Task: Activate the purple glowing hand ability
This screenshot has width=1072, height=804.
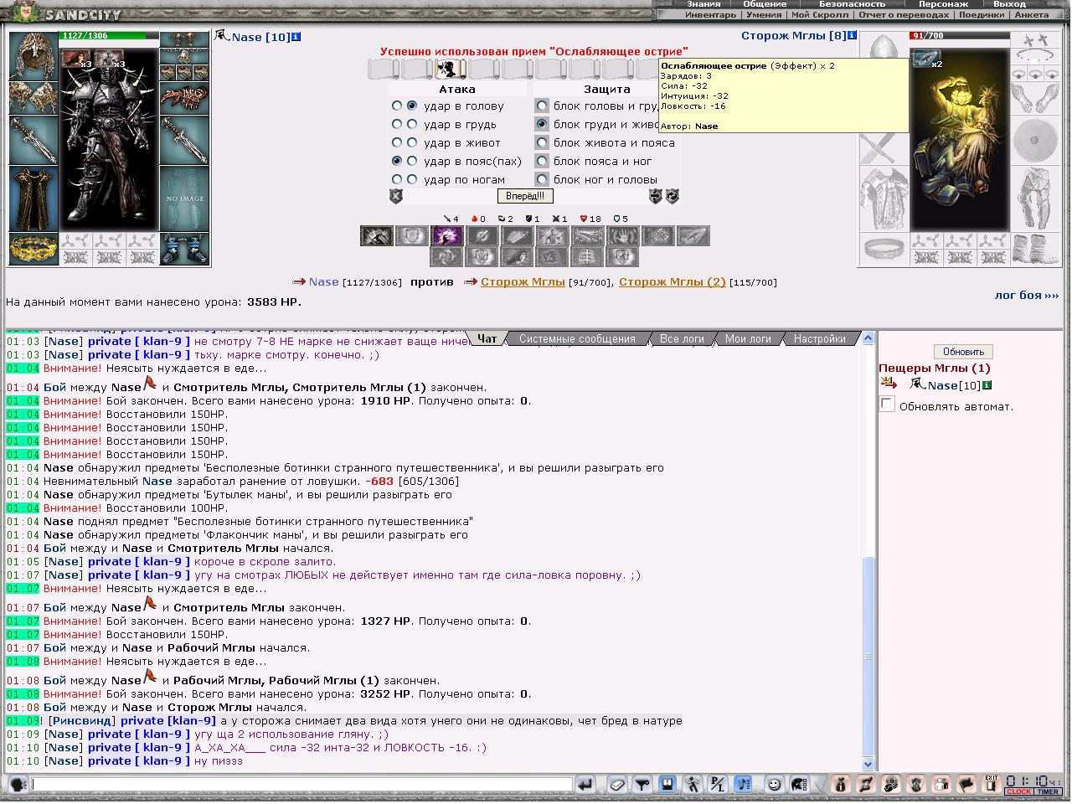Action: pos(447,235)
